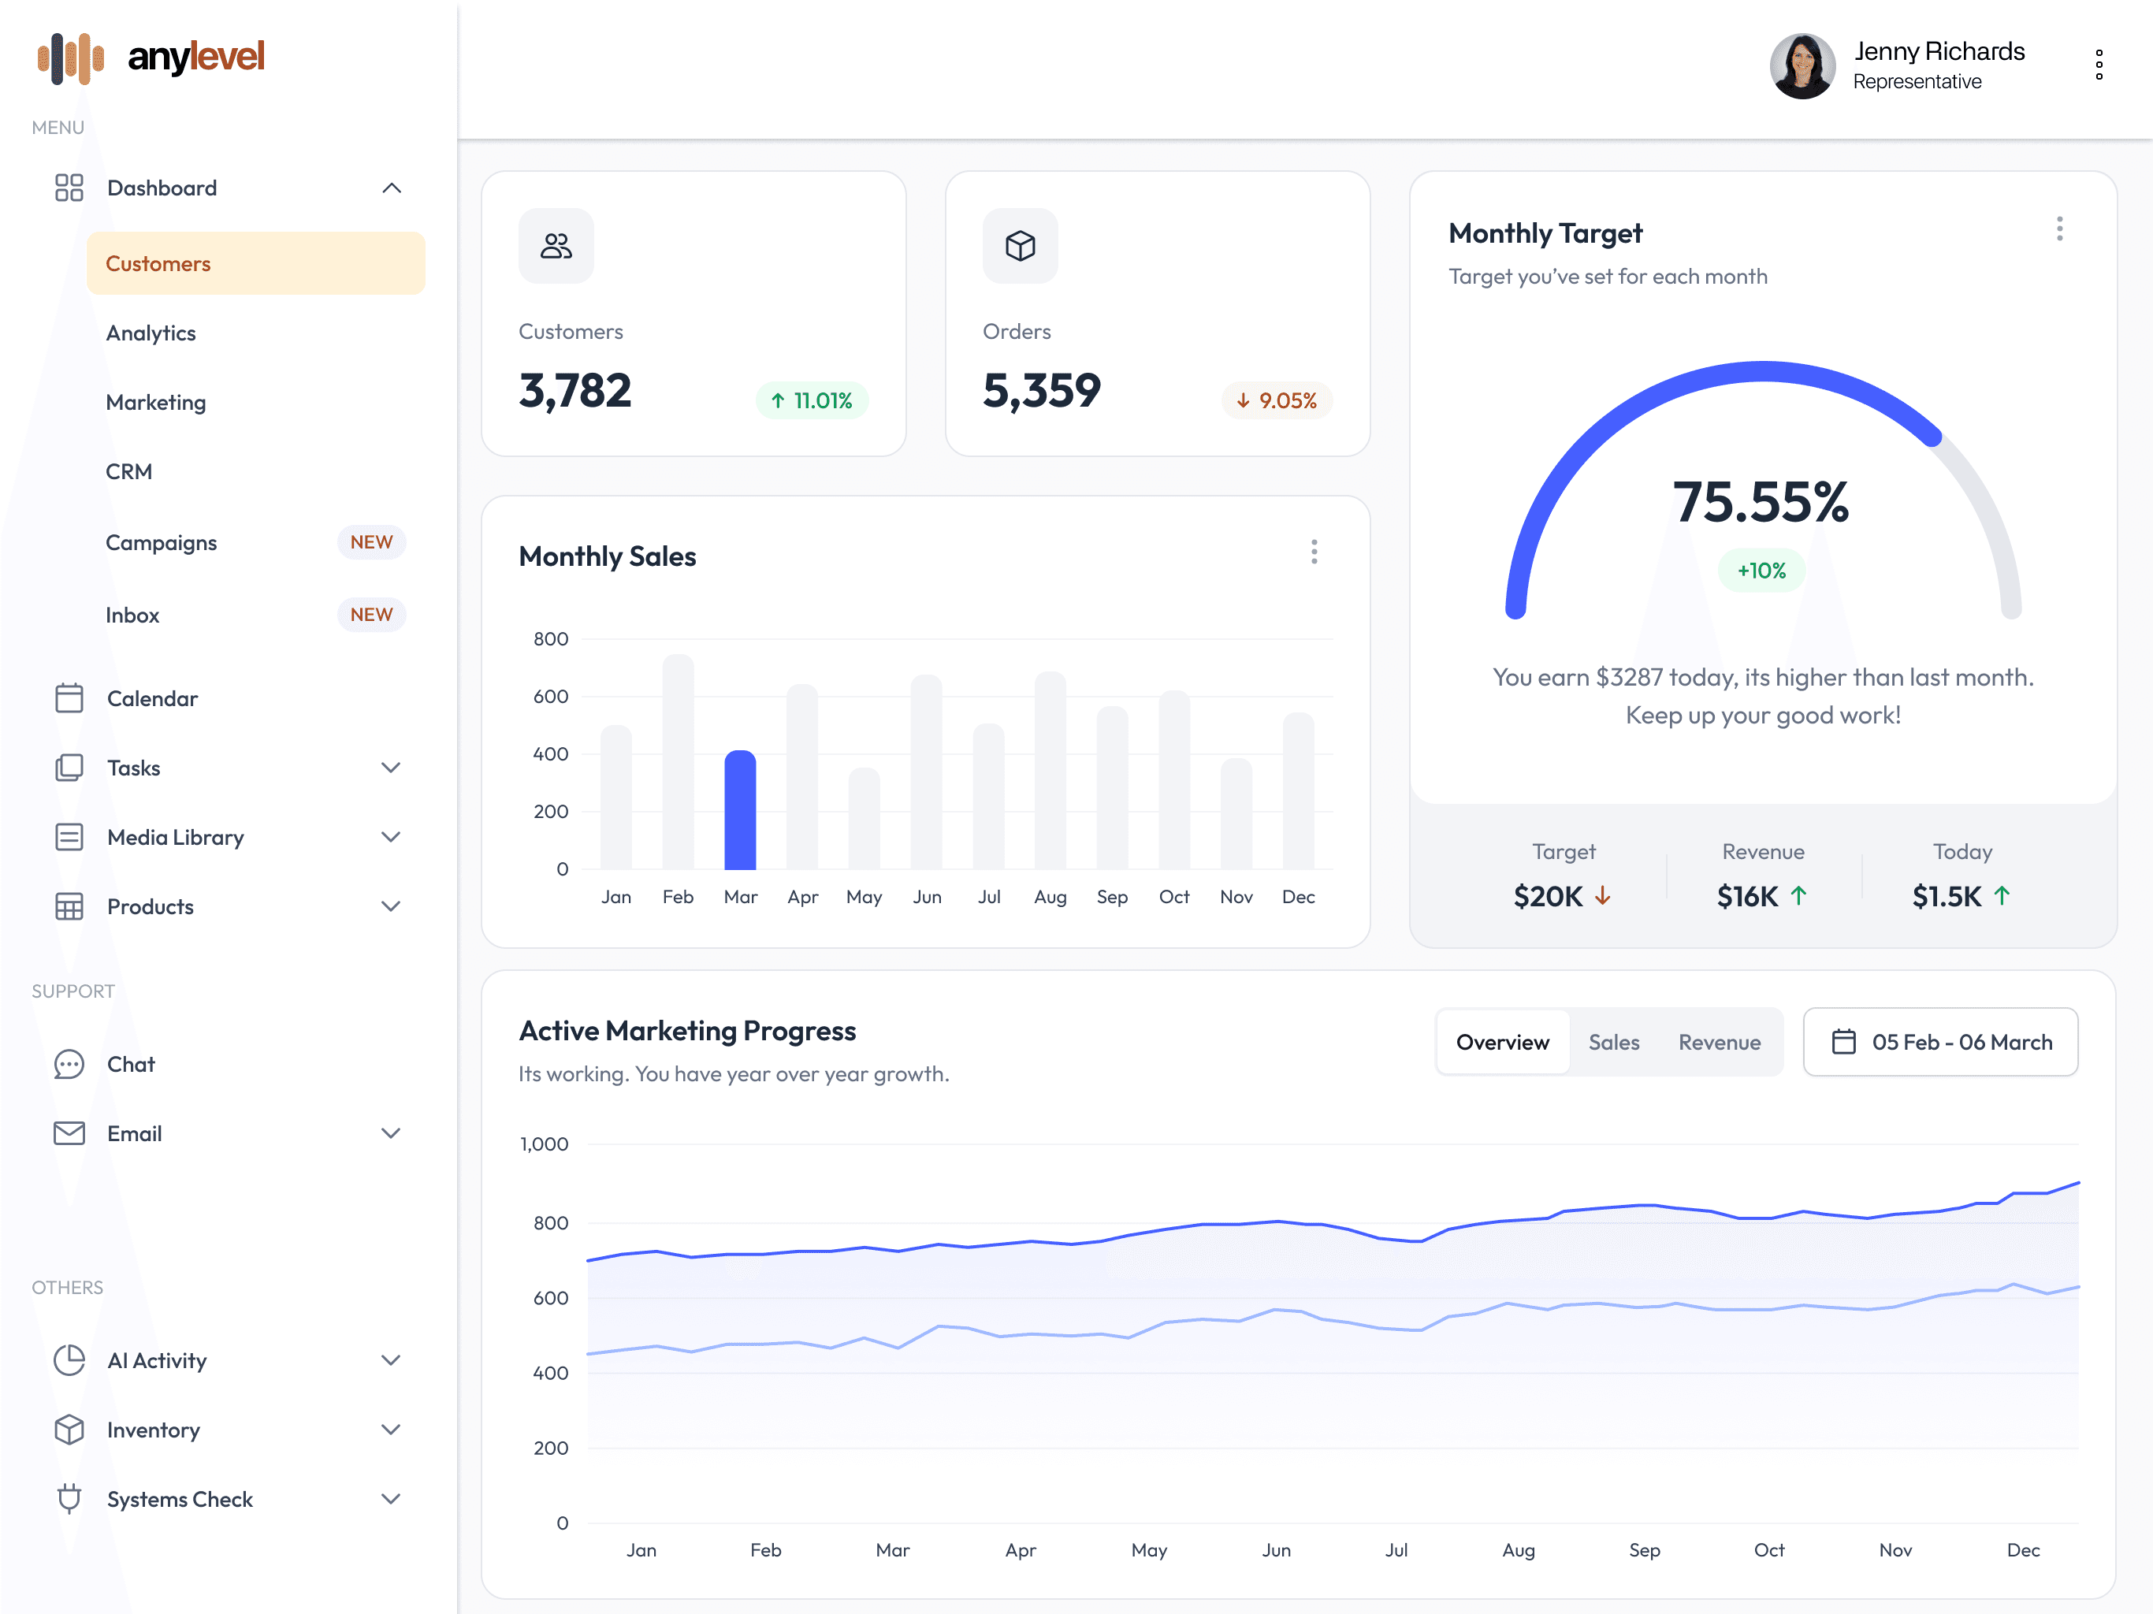Click the Calendar icon in sidebar
The height and width of the screenshot is (1614, 2153).
[x=69, y=698]
